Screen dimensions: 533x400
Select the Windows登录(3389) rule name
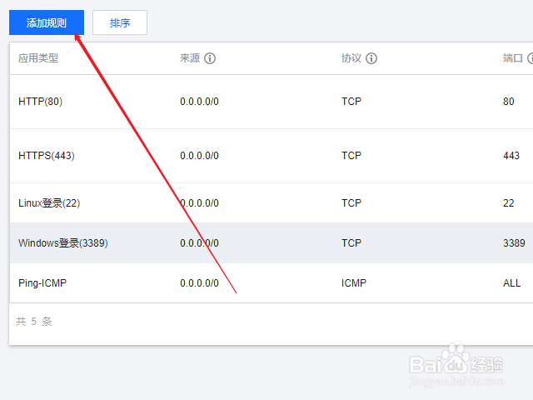pyautogui.click(x=63, y=243)
